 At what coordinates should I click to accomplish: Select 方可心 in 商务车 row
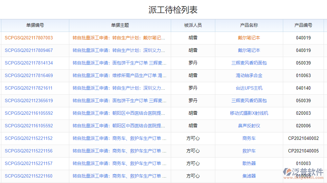pyautogui.click(x=193, y=139)
